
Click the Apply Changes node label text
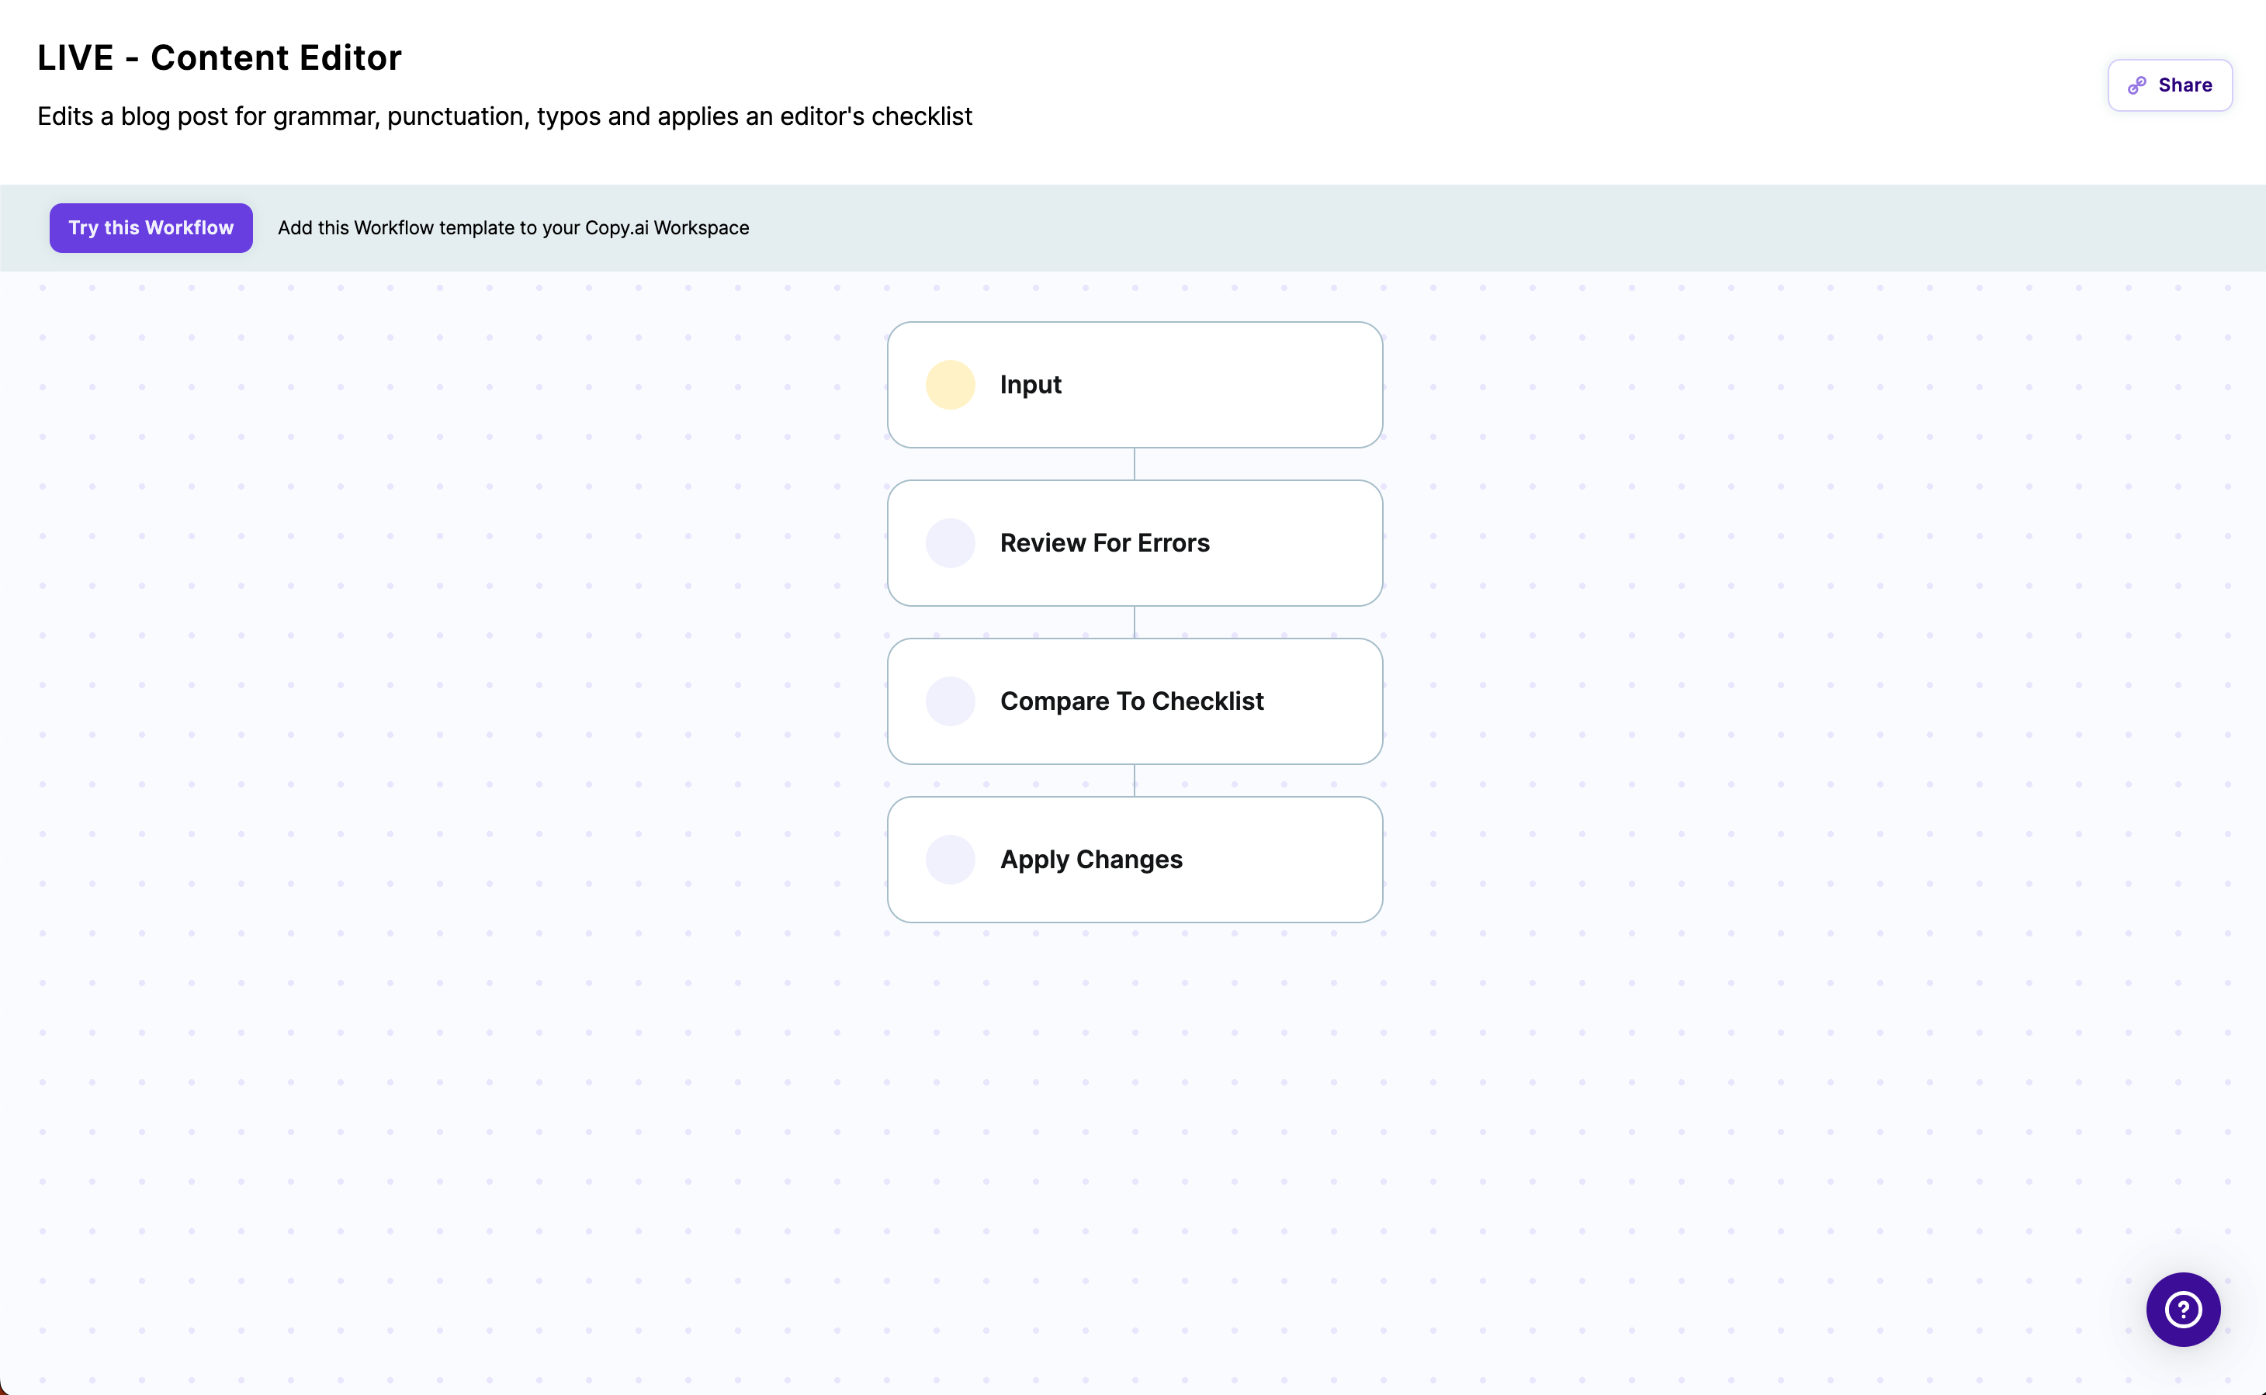click(1090, 859)
